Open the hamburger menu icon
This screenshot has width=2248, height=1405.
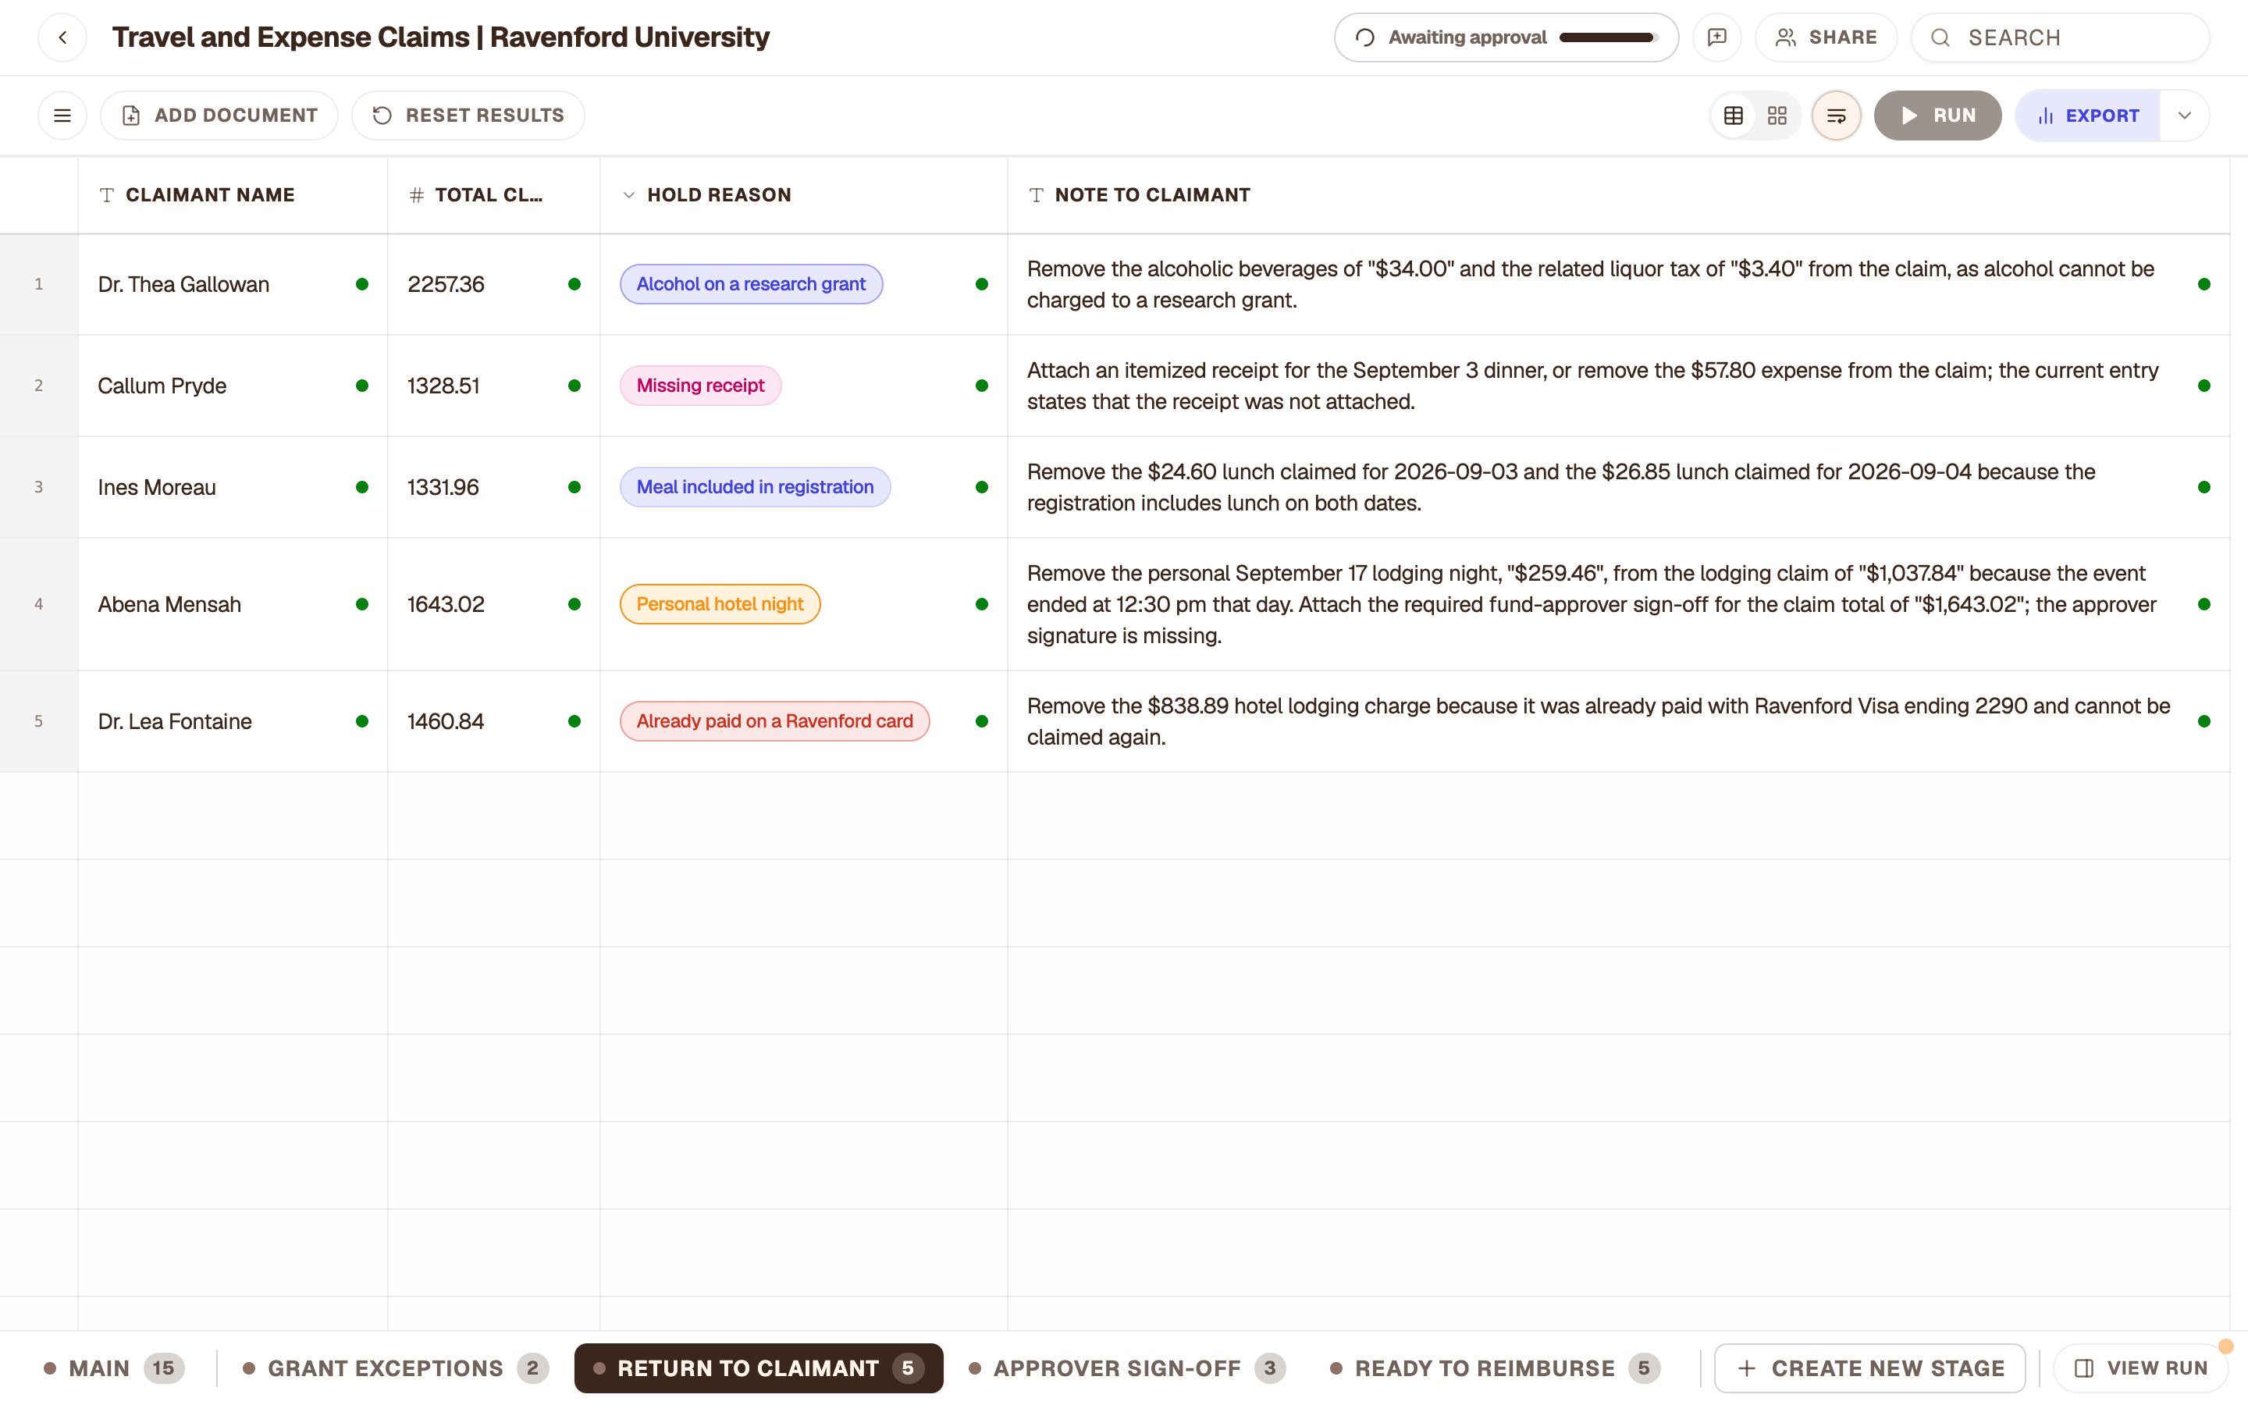coord(62,116)
